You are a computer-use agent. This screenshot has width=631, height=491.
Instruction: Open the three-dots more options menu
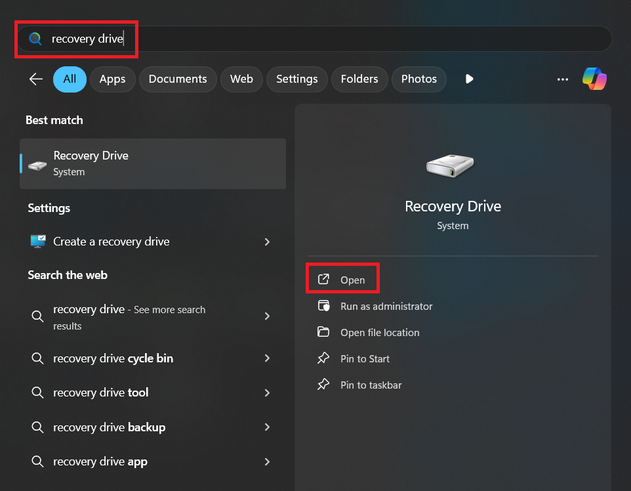tap(563, 79)
